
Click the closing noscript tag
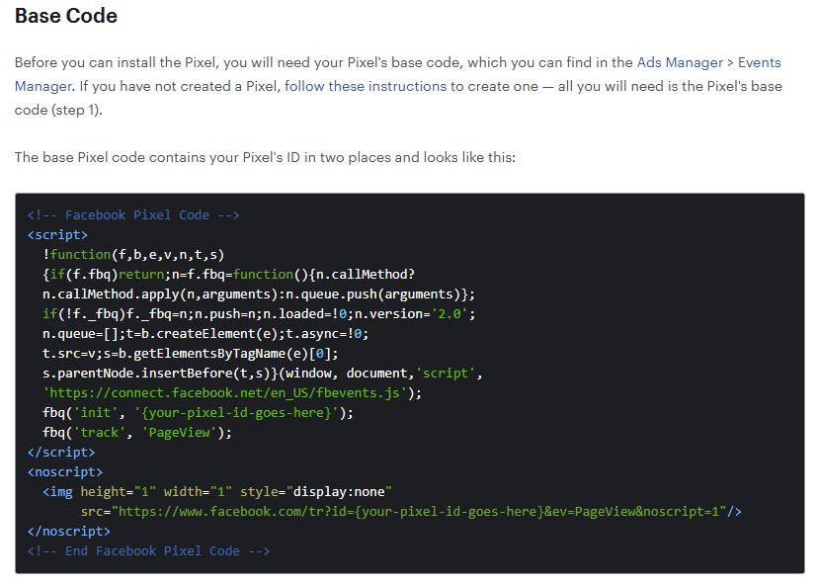point(69,531)
